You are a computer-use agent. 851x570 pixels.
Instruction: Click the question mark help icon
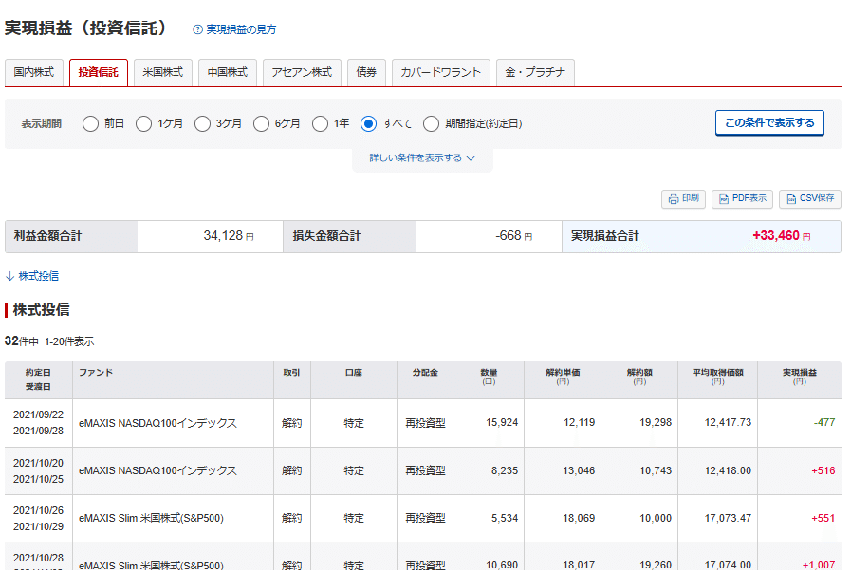click(197, 29)
